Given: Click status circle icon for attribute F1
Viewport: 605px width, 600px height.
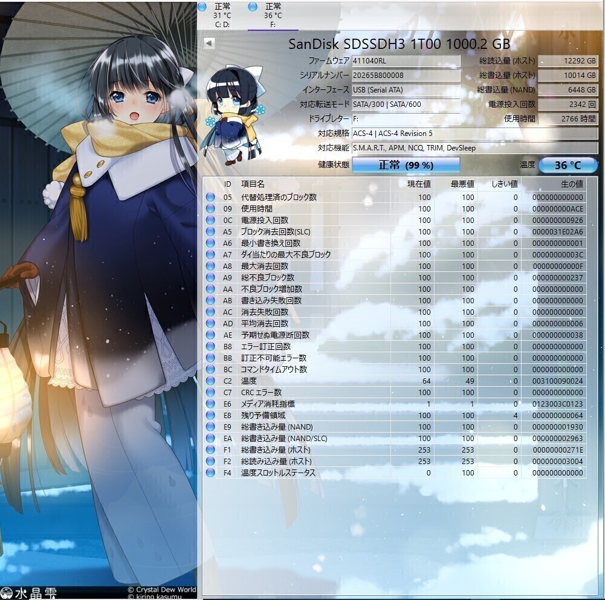Looking at the screenshot, I should point(210,450).
